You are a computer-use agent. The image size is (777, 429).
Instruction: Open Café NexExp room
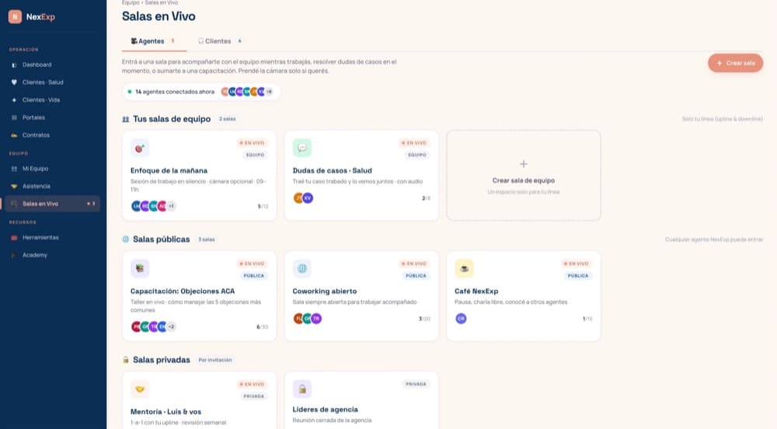[524, 296]
